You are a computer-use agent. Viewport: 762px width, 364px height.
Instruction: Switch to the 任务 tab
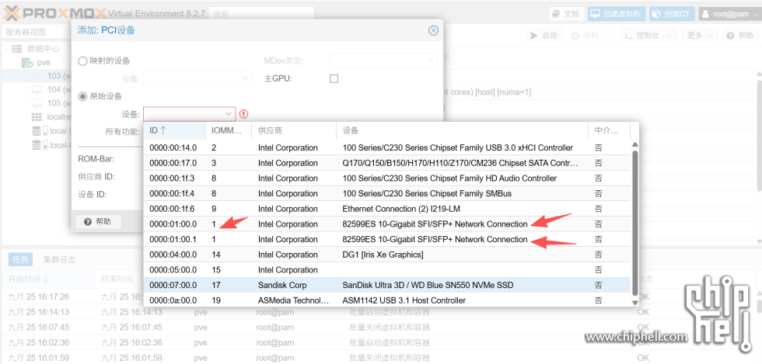click(20, 260)
